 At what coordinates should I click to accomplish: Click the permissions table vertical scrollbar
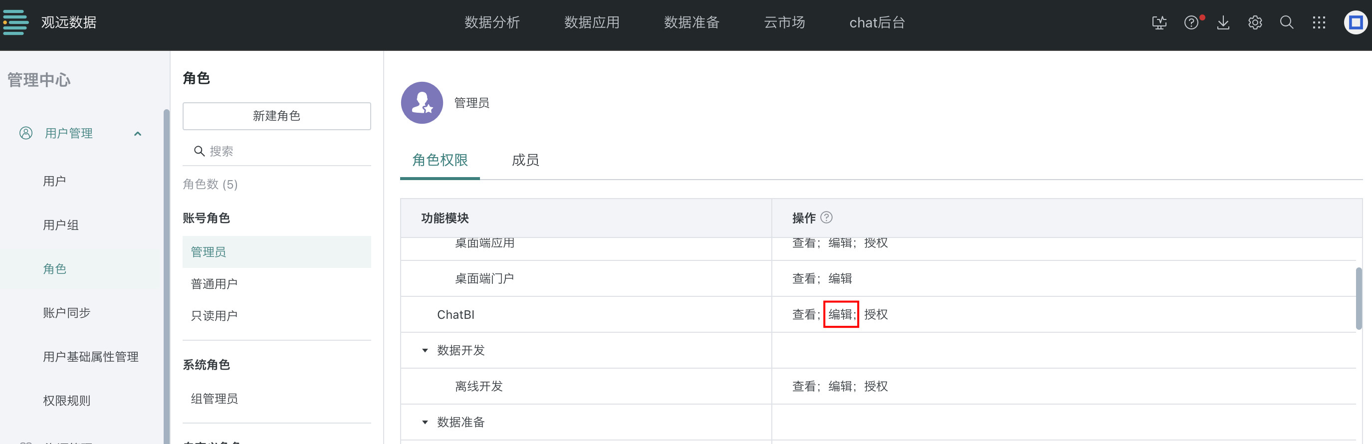[1359, 298]
